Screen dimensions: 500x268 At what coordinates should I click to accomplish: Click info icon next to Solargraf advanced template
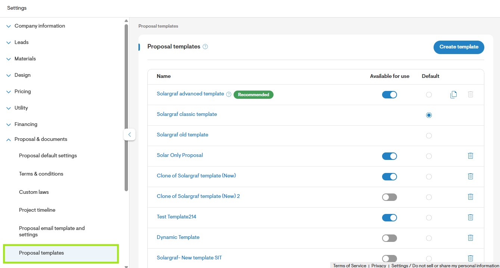[229, 94]
